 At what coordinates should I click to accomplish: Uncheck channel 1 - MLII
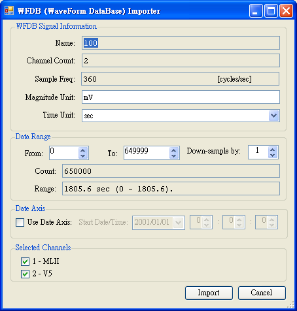point(25,261)
